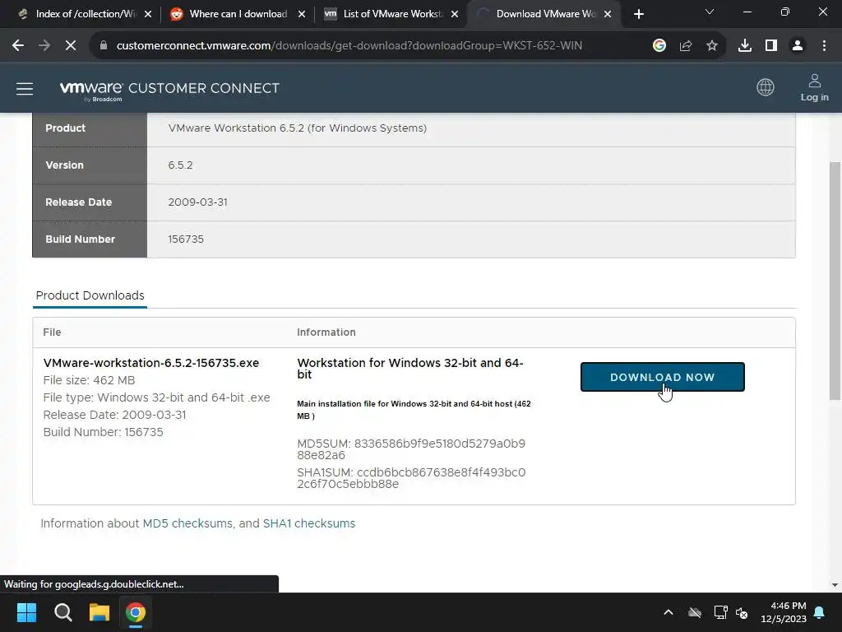
Task: Close the 'Download VMware Wo' tab
Action: point(608,14)
